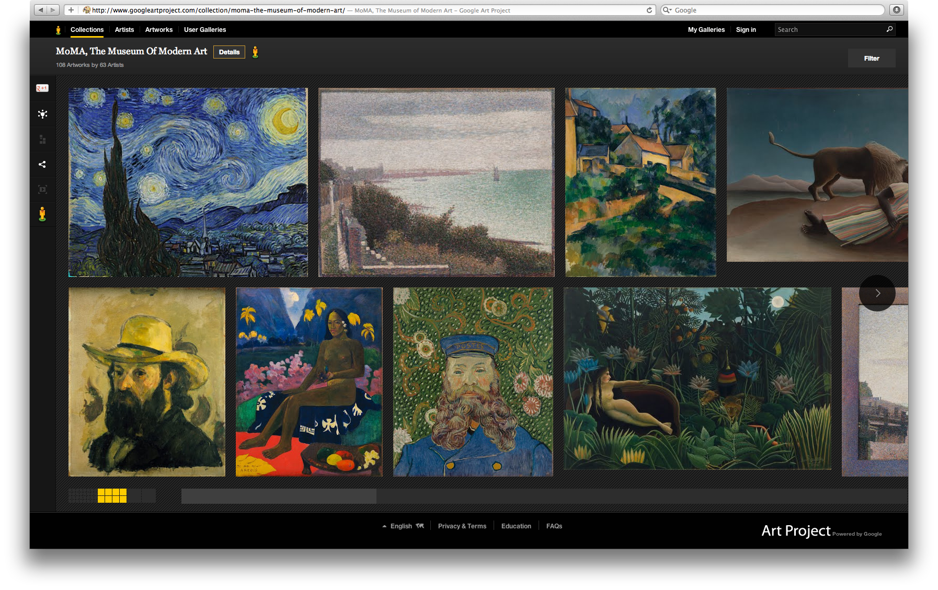The height and width of the screenshot is (590, 938).
Task: Activate Pegman for the museum view
Action: click(42, 213)
